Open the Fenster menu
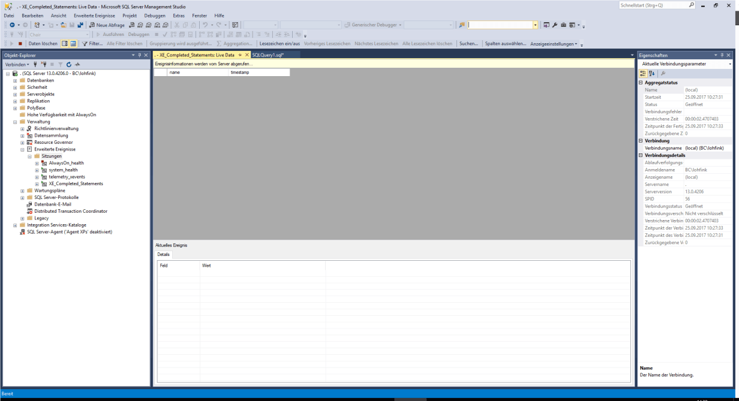 tap(200, 16)
